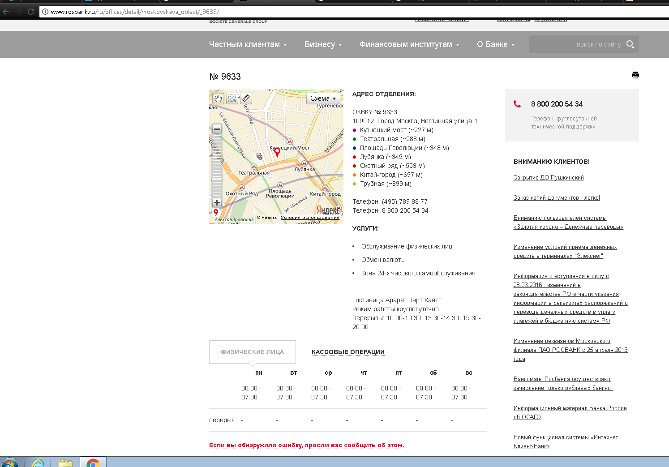Expand Финансовым институтам menu
The image size is (669, 467).
click(x=409, y=44)
